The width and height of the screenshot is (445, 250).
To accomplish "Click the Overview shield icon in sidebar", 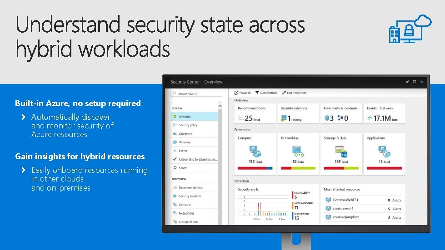I will point(175,116).
